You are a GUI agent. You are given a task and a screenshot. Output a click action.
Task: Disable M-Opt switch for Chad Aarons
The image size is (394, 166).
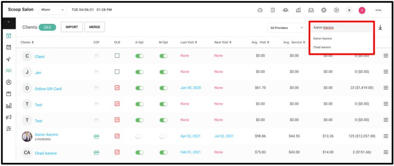click(163, 153)
